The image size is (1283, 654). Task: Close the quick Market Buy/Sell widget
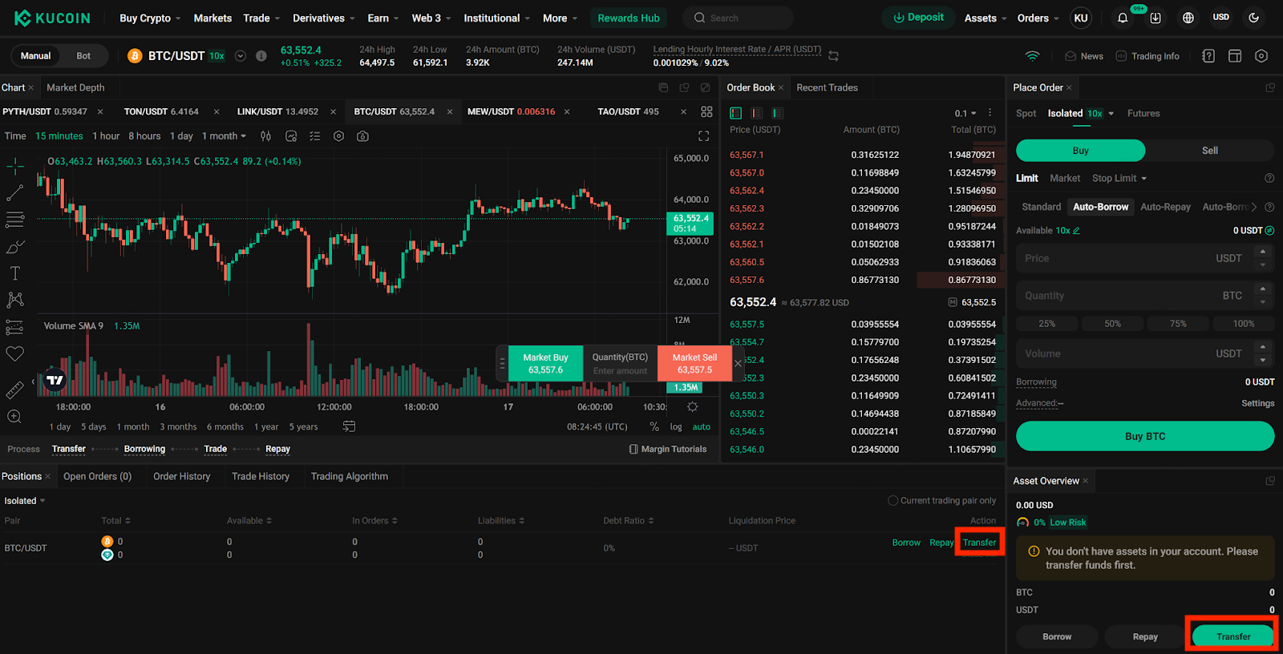[739, 364]
